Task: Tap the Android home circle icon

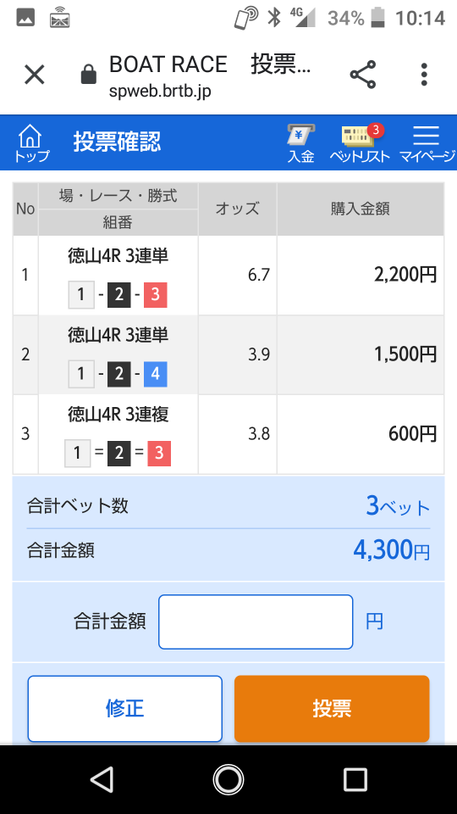Action: pyautogui.click(x=228, y=780)
